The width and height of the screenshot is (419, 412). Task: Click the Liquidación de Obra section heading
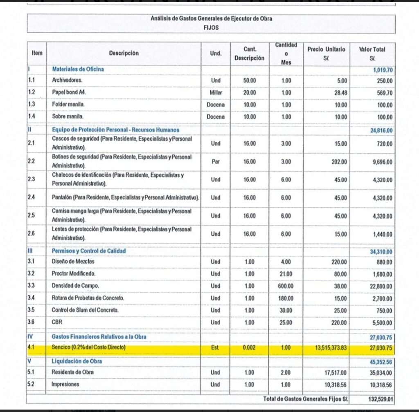pyautogui.click(x=77, y=361)
